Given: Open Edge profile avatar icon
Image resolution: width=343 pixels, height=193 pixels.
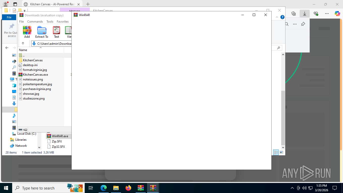Looking at the screenshot, I should click(6, 4).
